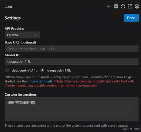Click the CLINE panel title
Image resolution: width=141 pixels, height=132 pixels.
9,7
